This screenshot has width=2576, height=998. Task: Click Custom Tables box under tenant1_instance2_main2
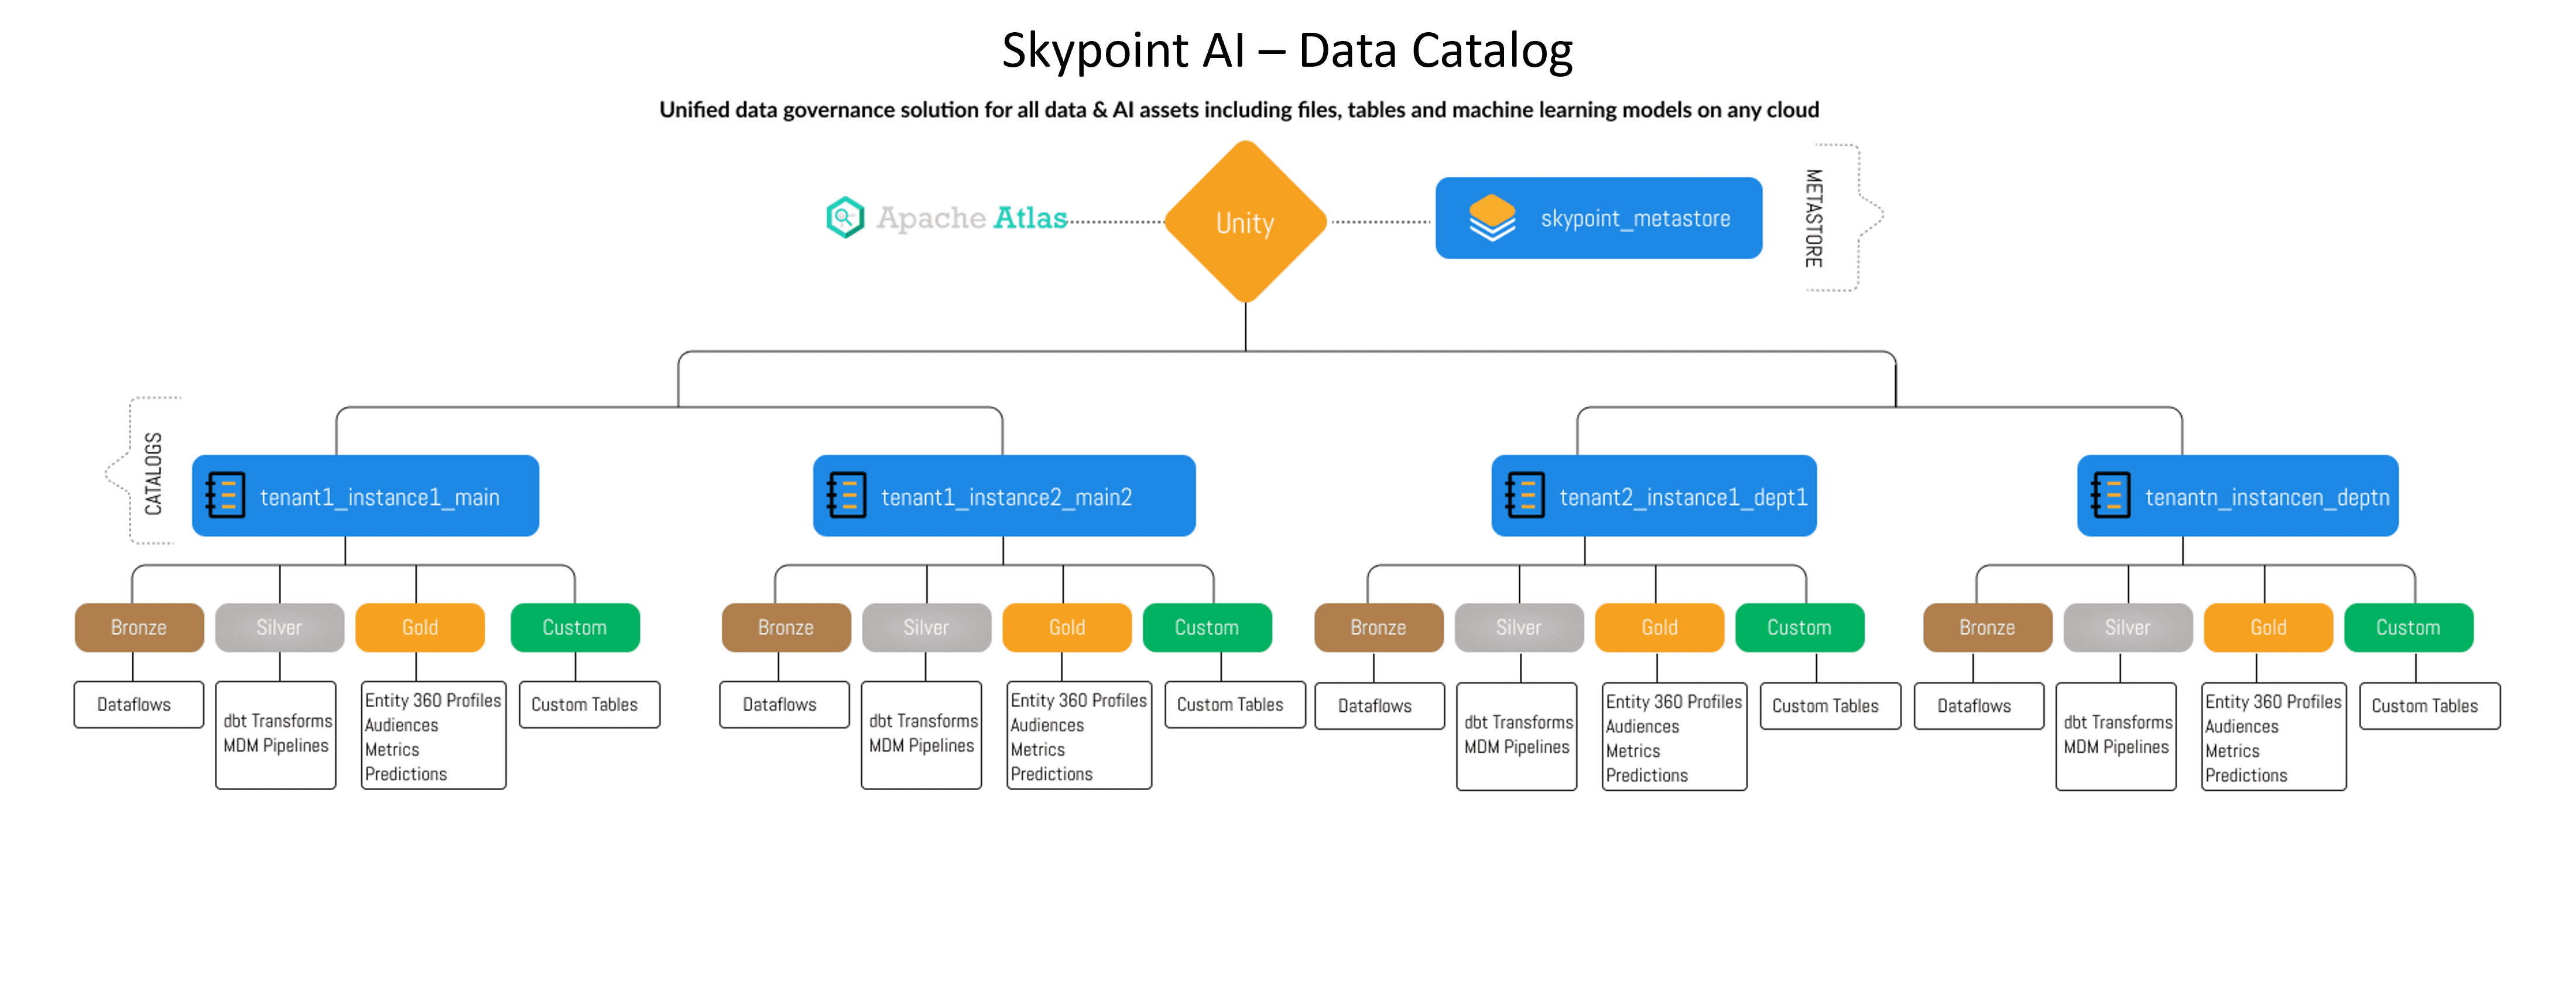click(x=1236, y=704)
